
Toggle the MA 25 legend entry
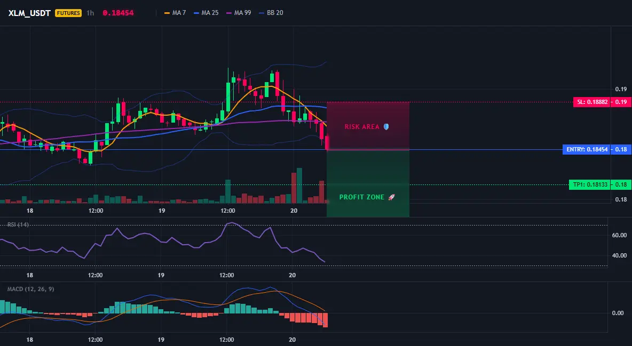[x=206, y=13]
